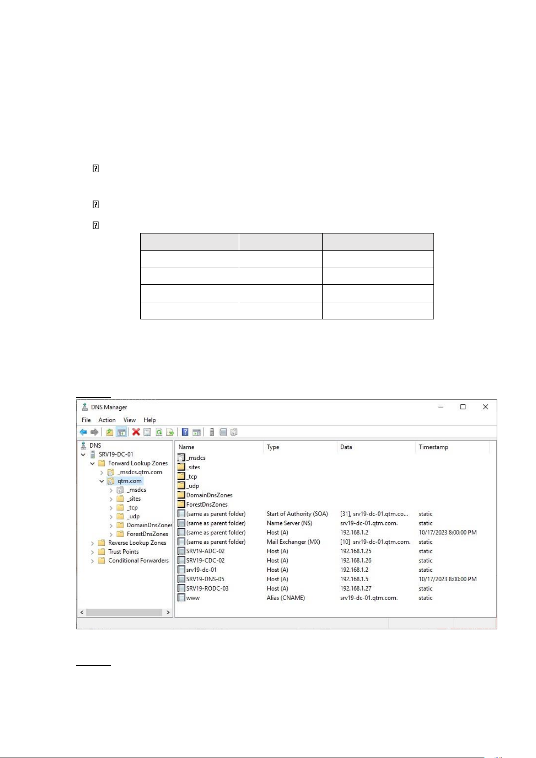Select DomainDnsZones folder in right pane
The height and width of the screenshot is (758, 536).
205,495
